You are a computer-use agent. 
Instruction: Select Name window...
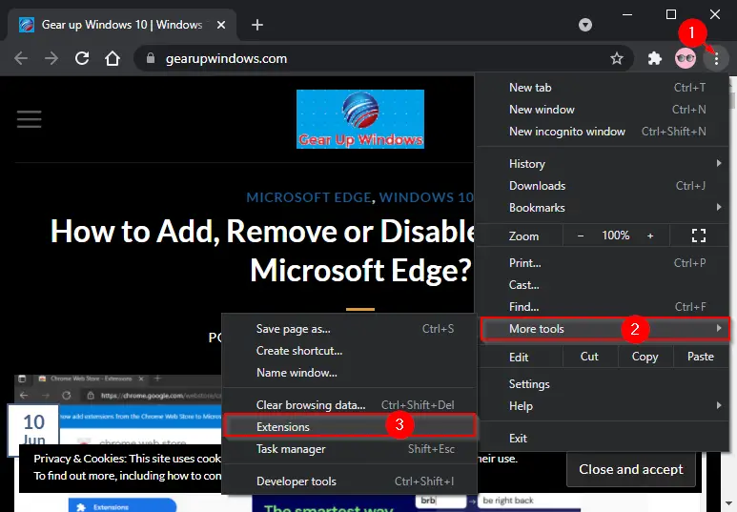pos(349,373)
